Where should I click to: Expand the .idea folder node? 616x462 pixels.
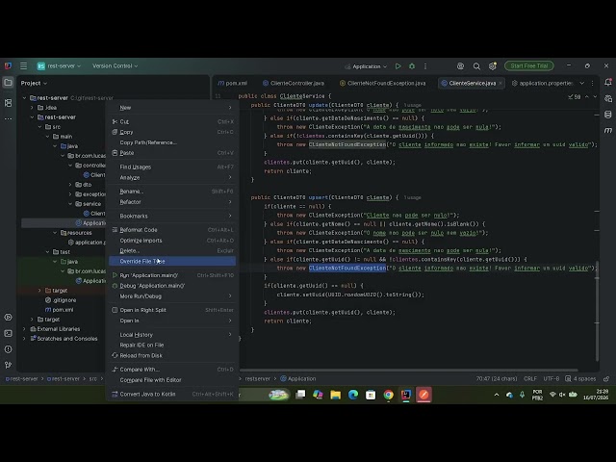(32, 108)
